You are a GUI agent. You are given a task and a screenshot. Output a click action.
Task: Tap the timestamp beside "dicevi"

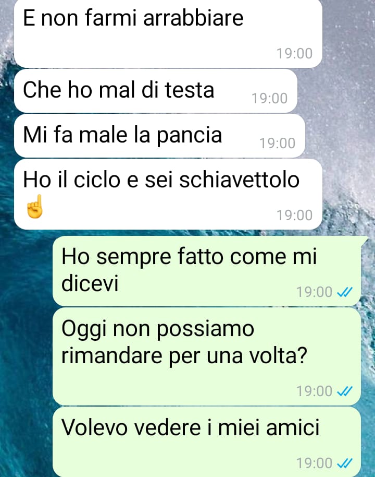pyautogui.click(x=314, y=292)
